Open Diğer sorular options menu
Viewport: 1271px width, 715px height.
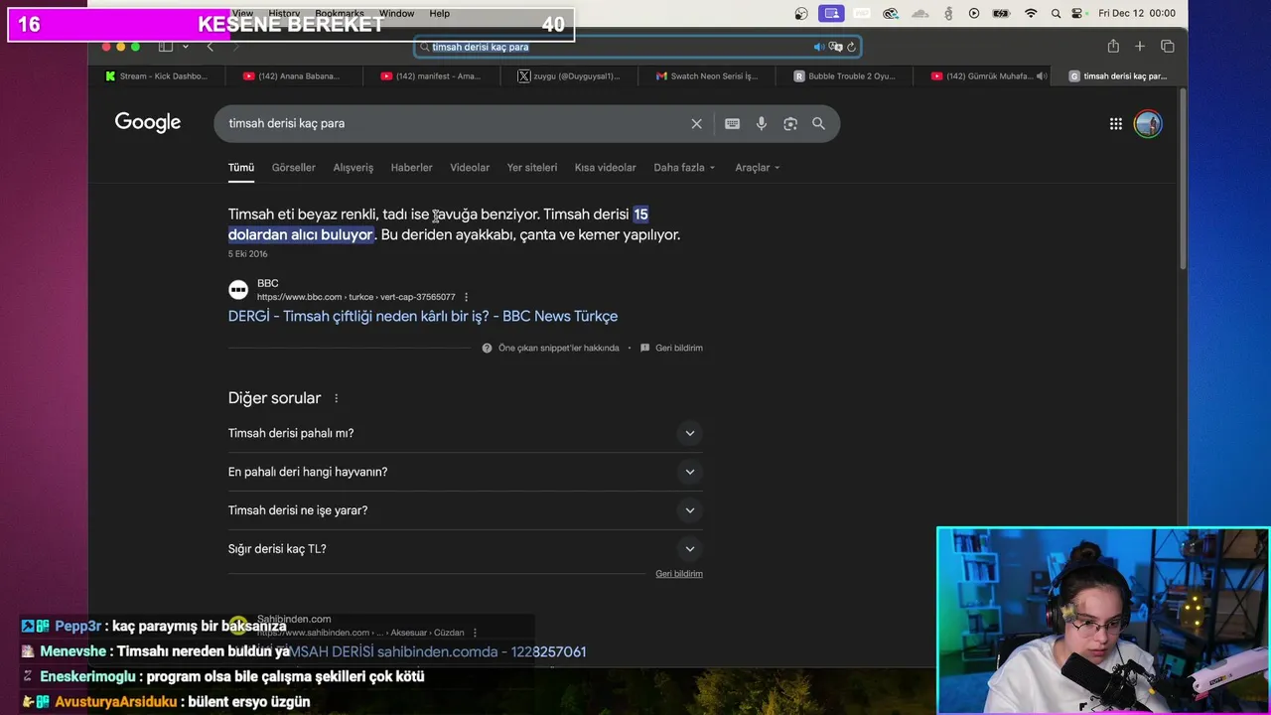coord(336,398)
